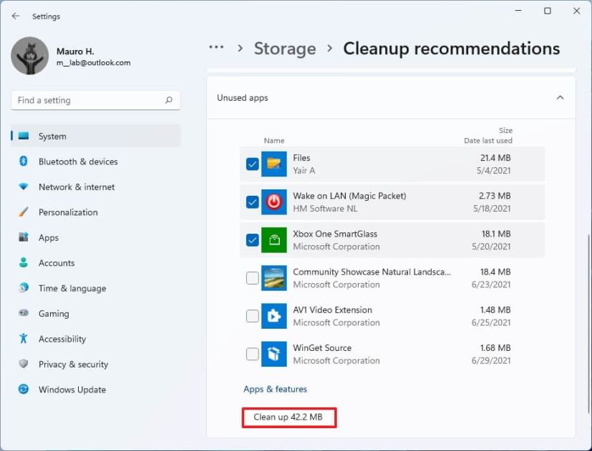Screen dimensions: 592x451
Task: Select Privacy & security in sidebar
Action: pos(73,365)
